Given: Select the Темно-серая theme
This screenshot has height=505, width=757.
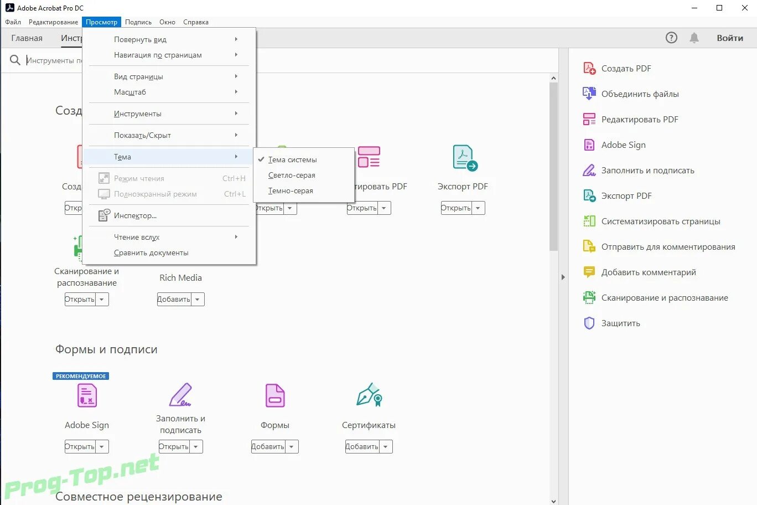Looking at the screenshot, I should pos(303,190).
